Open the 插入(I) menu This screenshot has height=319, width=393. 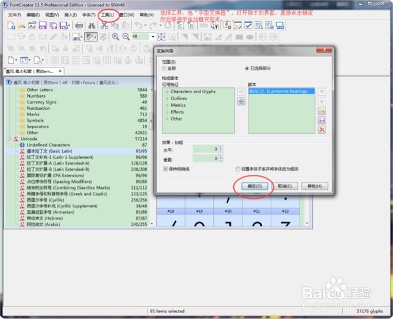(71, 15)
